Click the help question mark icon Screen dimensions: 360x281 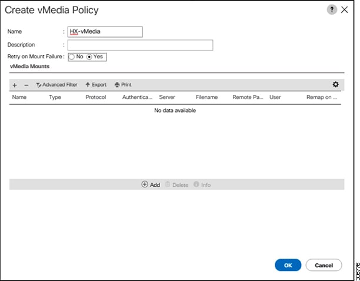pyautogui.click(x=332, y=10)
